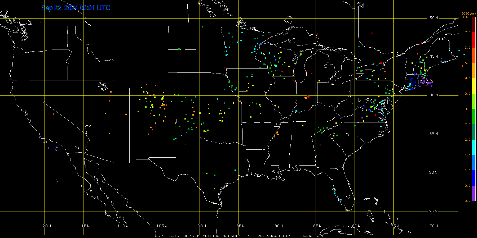Click the '115 W' longitude label
Image resolution: width=477 pixels, height=238 pixels.
pyautogui.click(x=84, y=226)
